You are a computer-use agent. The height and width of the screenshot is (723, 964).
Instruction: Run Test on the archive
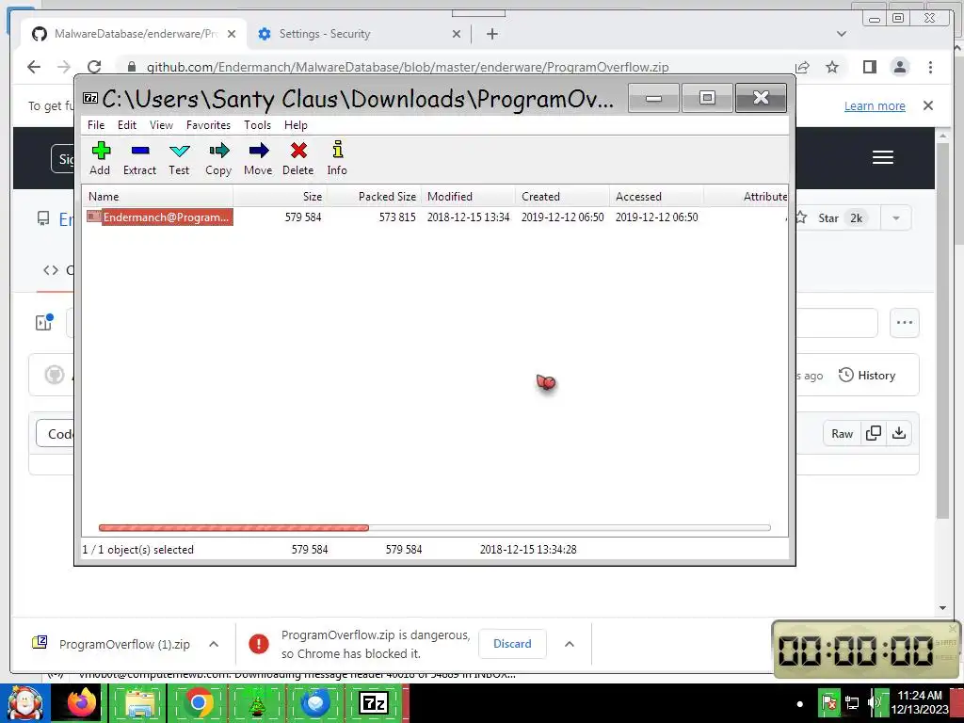179,158
